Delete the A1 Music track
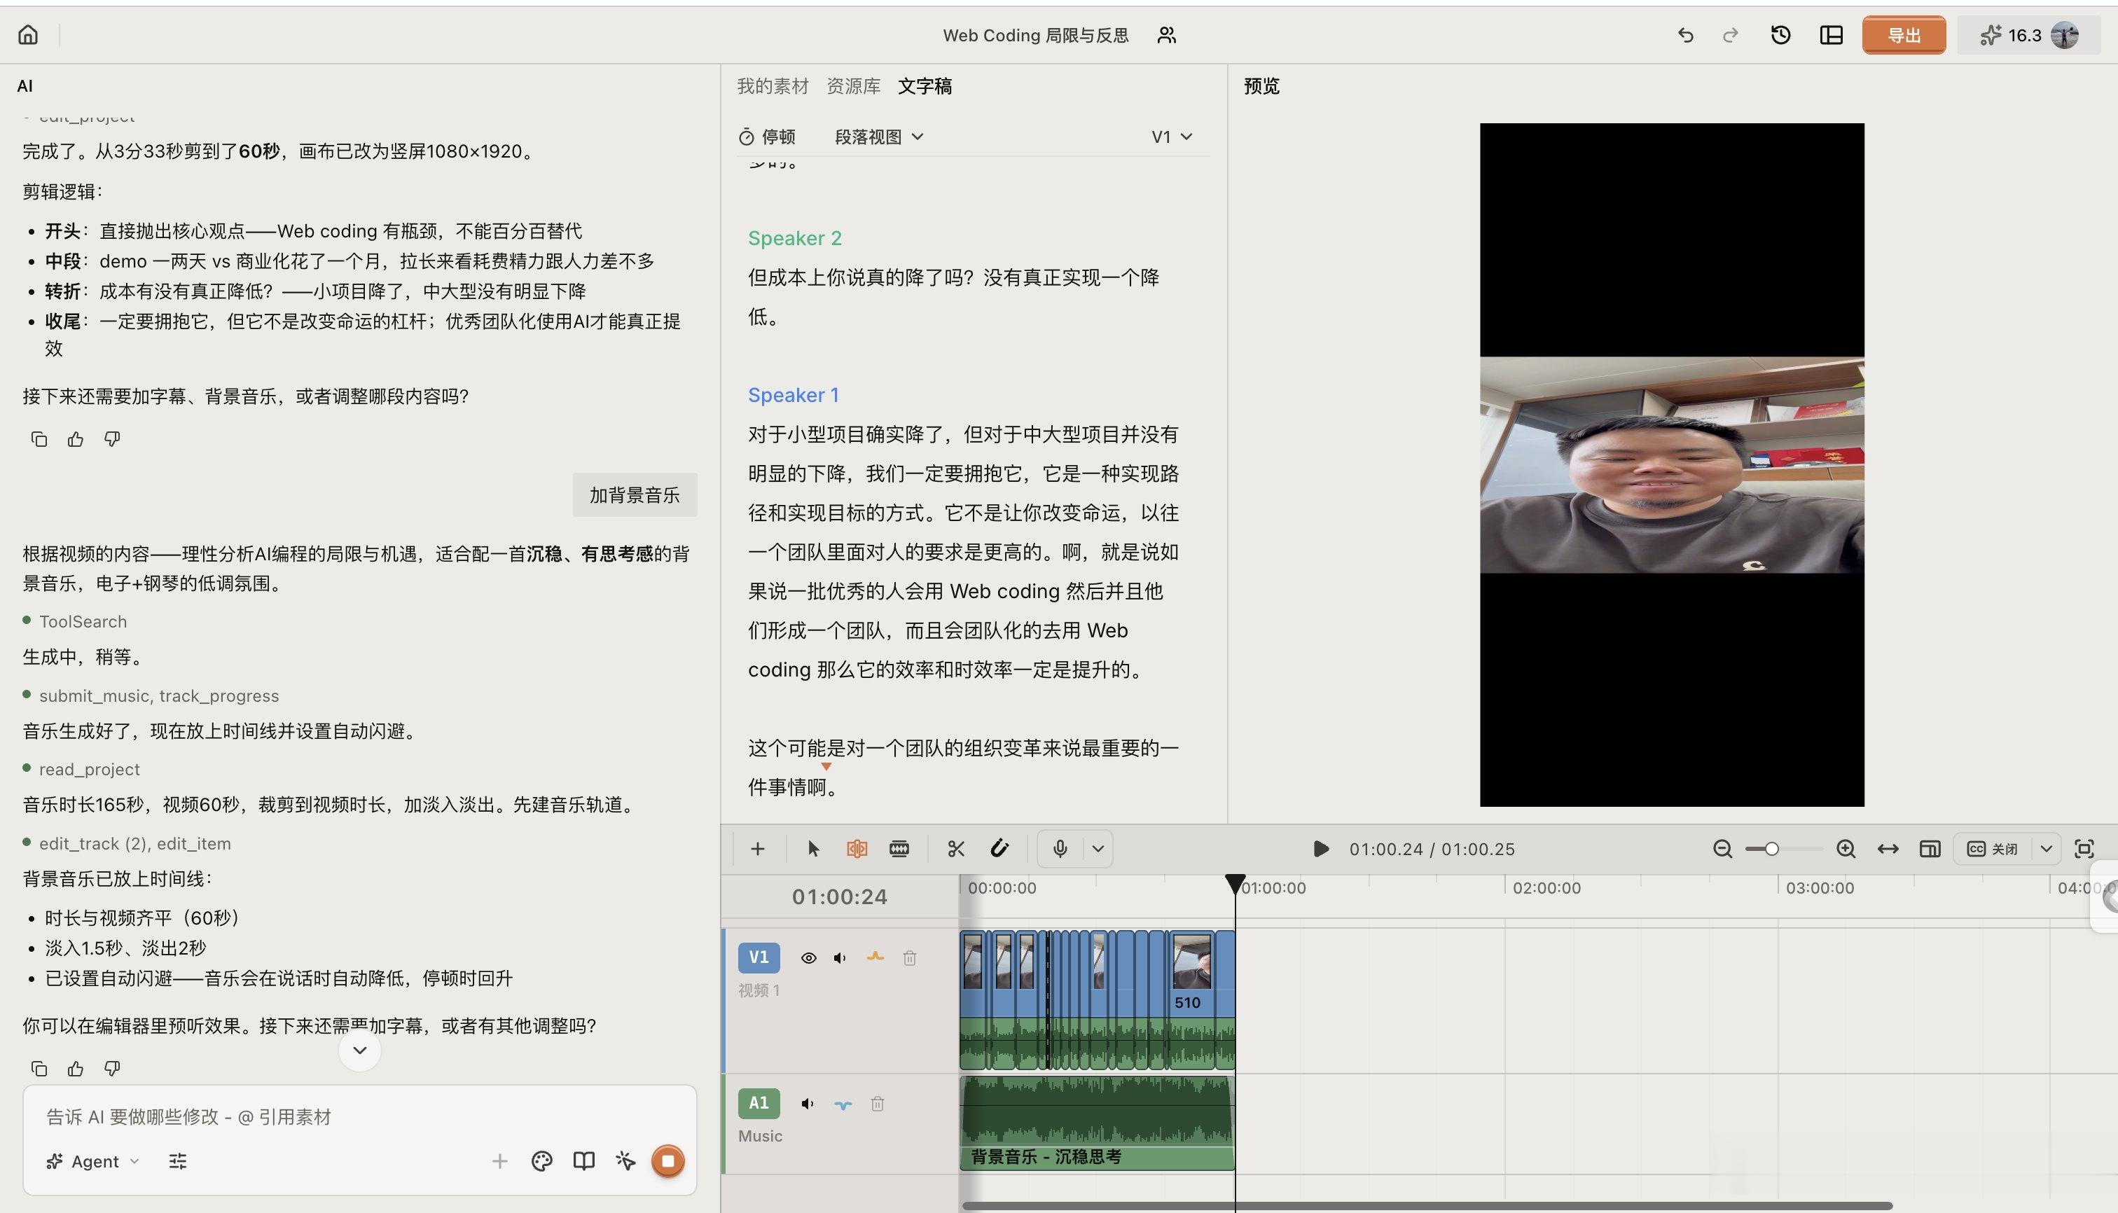Viewport: 2118px width, 1213px height. pos(878,1104)
